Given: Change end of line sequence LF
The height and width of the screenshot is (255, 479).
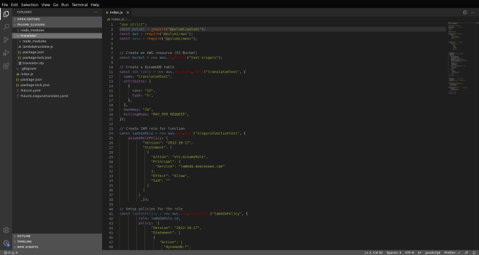Looking at the screenshot, I should point(419,252).
